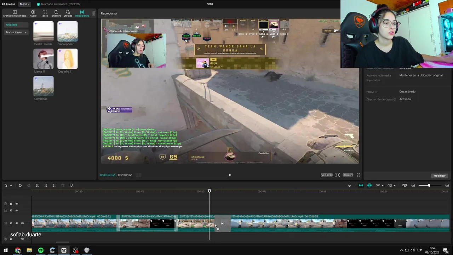Open the Stickers tab
Screen dimensions: 453x255
point(56,13)
